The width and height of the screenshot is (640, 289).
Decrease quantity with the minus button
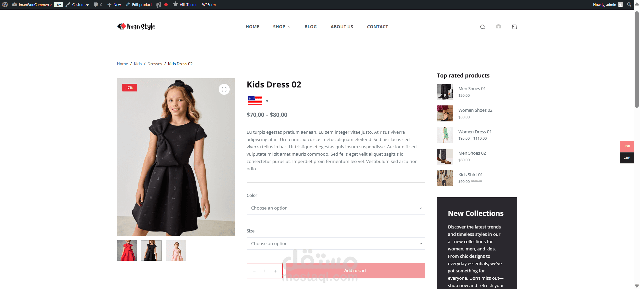(x=254, y=271)
